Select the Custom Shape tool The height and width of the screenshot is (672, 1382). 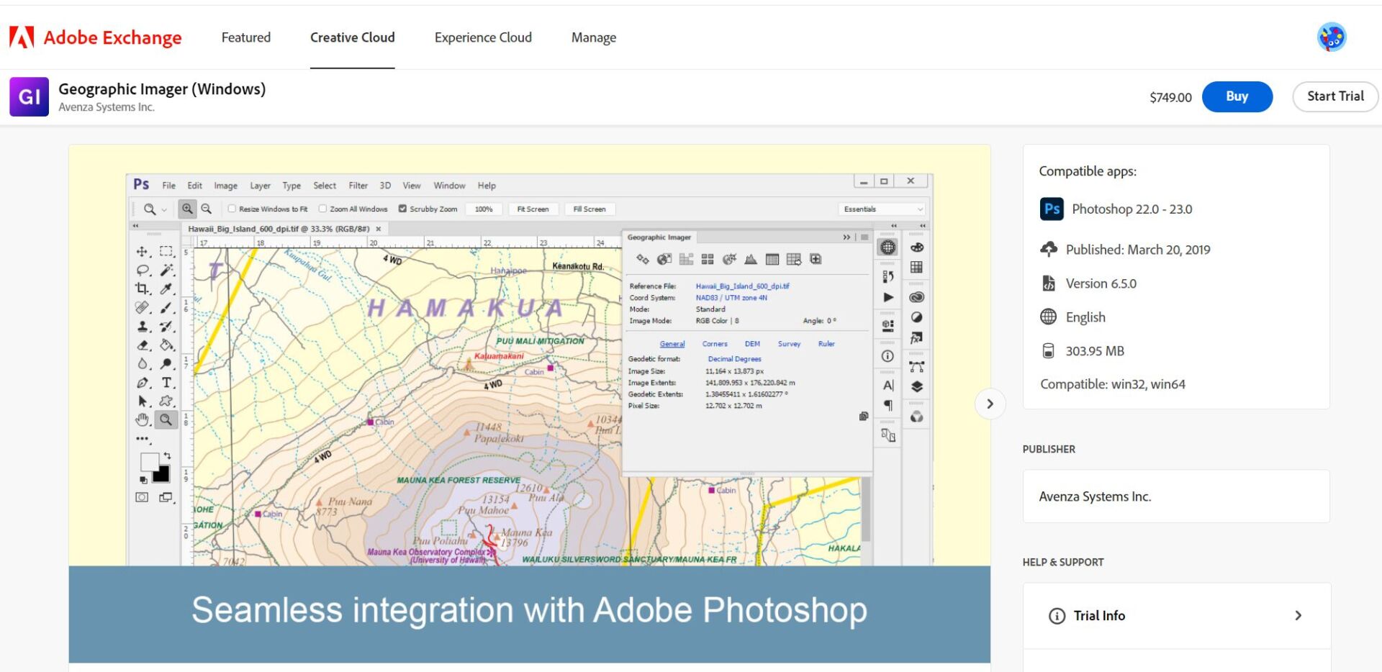[166, 401]
